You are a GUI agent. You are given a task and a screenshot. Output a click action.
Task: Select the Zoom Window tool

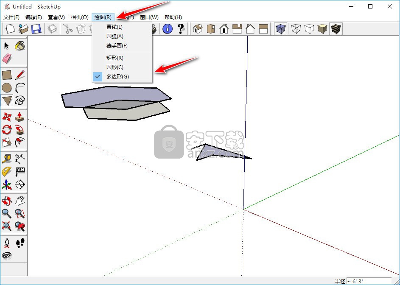[20, 214]
